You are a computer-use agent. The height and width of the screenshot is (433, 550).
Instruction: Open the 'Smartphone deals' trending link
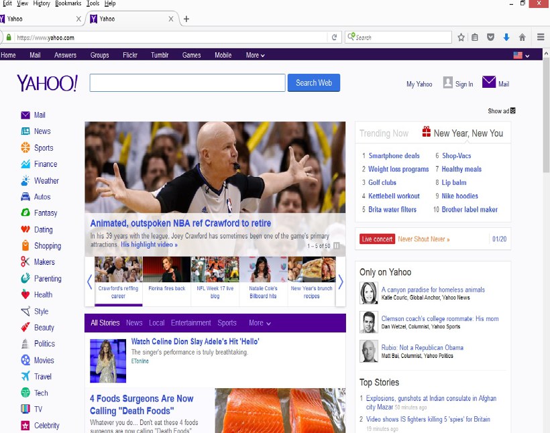click(394, 156)
